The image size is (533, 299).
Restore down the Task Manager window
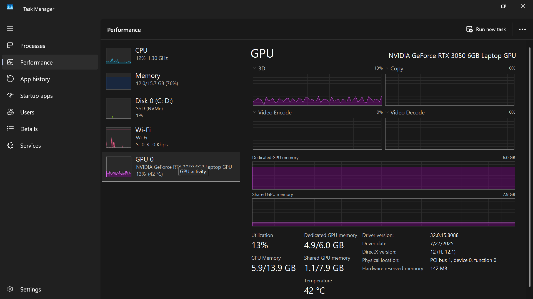click(x=503, y=6)
